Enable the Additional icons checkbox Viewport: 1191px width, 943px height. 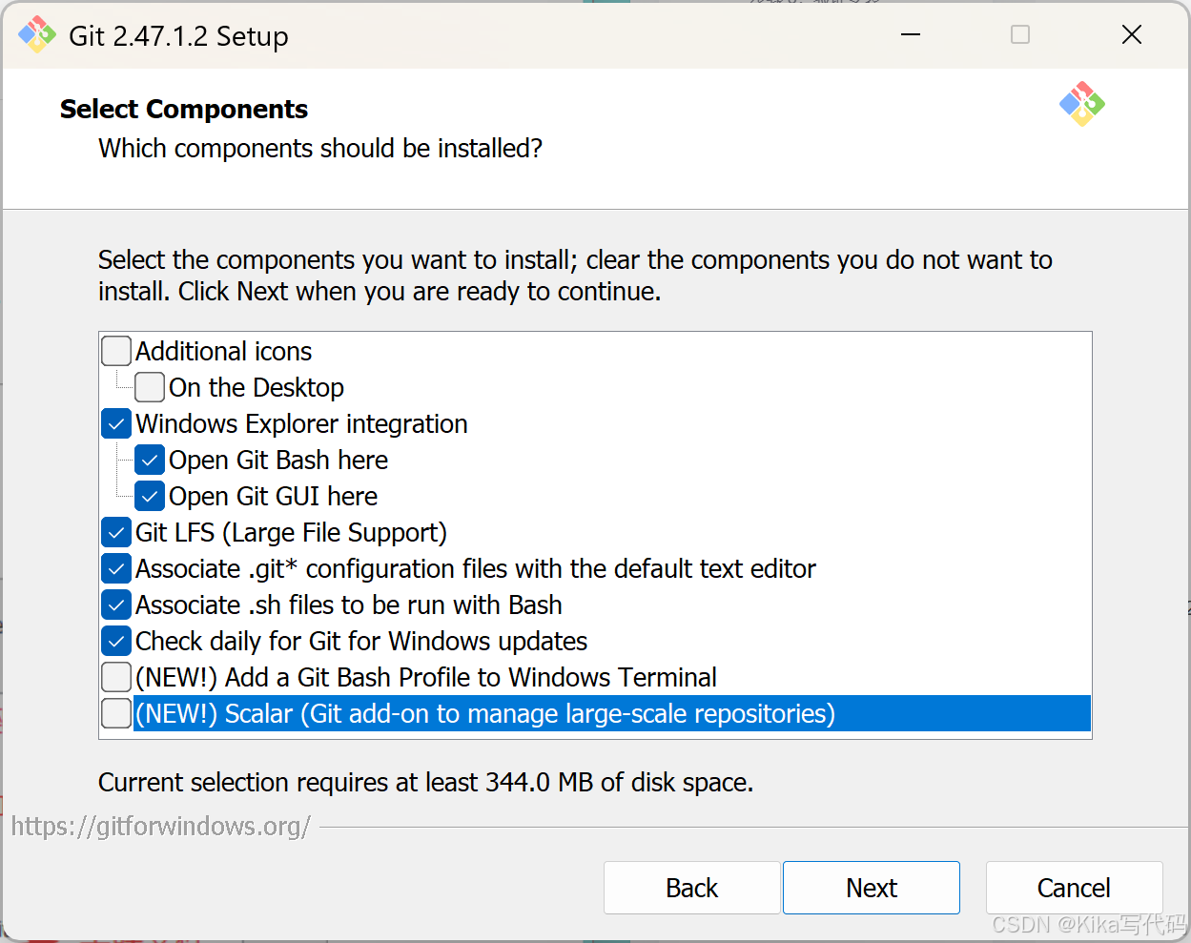(116, 351)
